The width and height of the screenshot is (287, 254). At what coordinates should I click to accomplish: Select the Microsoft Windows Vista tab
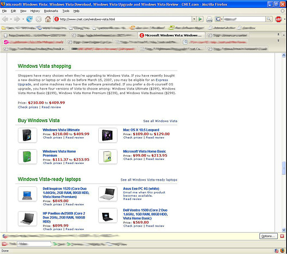click(x=171, y=35)
